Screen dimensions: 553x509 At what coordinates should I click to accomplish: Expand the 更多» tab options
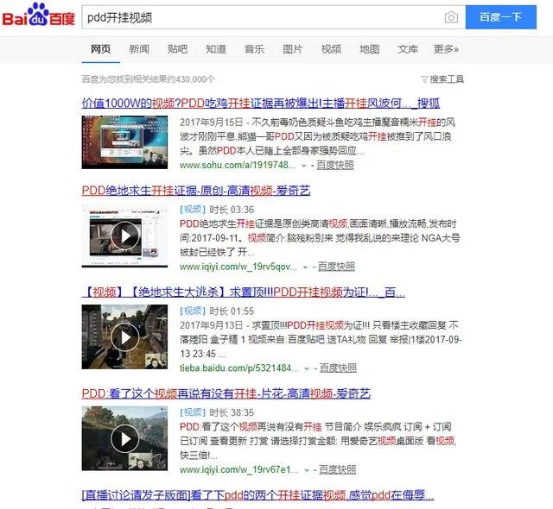446,49
